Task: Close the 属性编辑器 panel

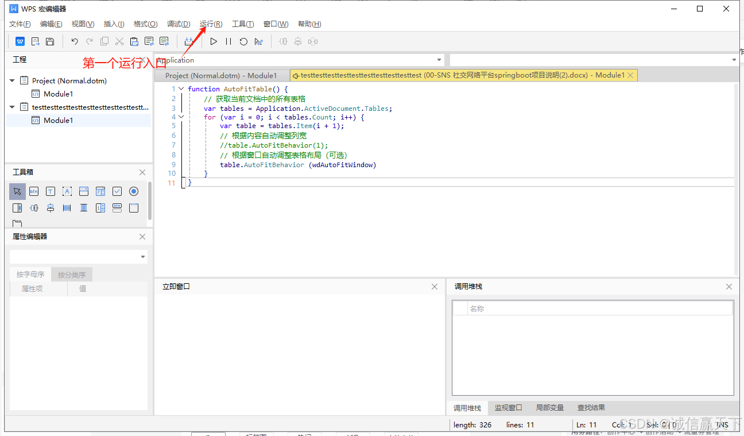Action: click(x=142, y=237)
